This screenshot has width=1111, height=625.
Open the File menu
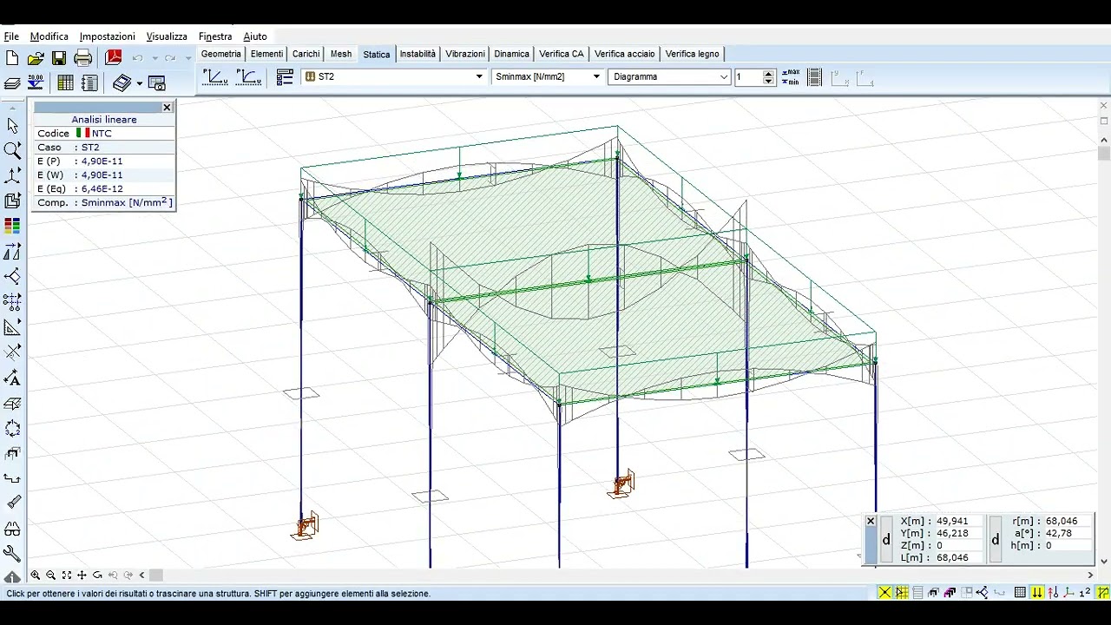click(x=11, y=36)
